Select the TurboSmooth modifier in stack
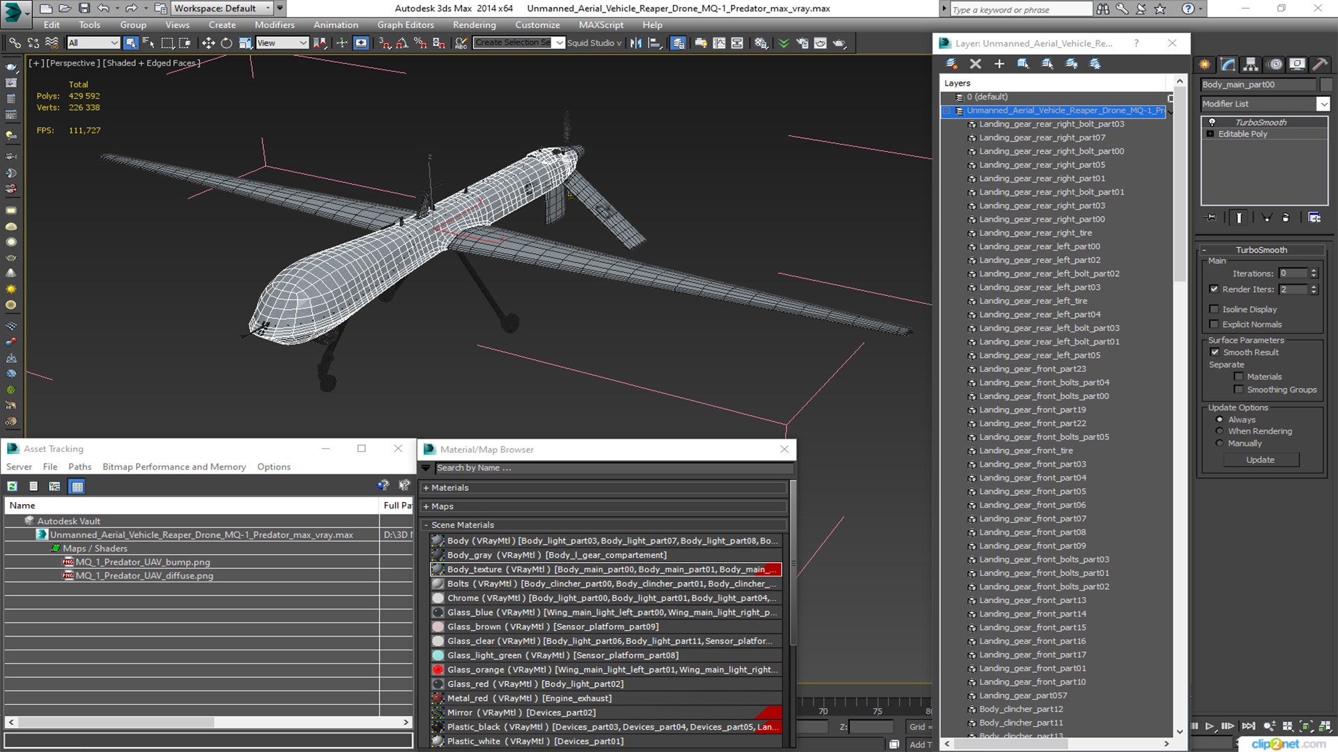This screenshot has width=1338, height=752. click(x=1261, y=123)
